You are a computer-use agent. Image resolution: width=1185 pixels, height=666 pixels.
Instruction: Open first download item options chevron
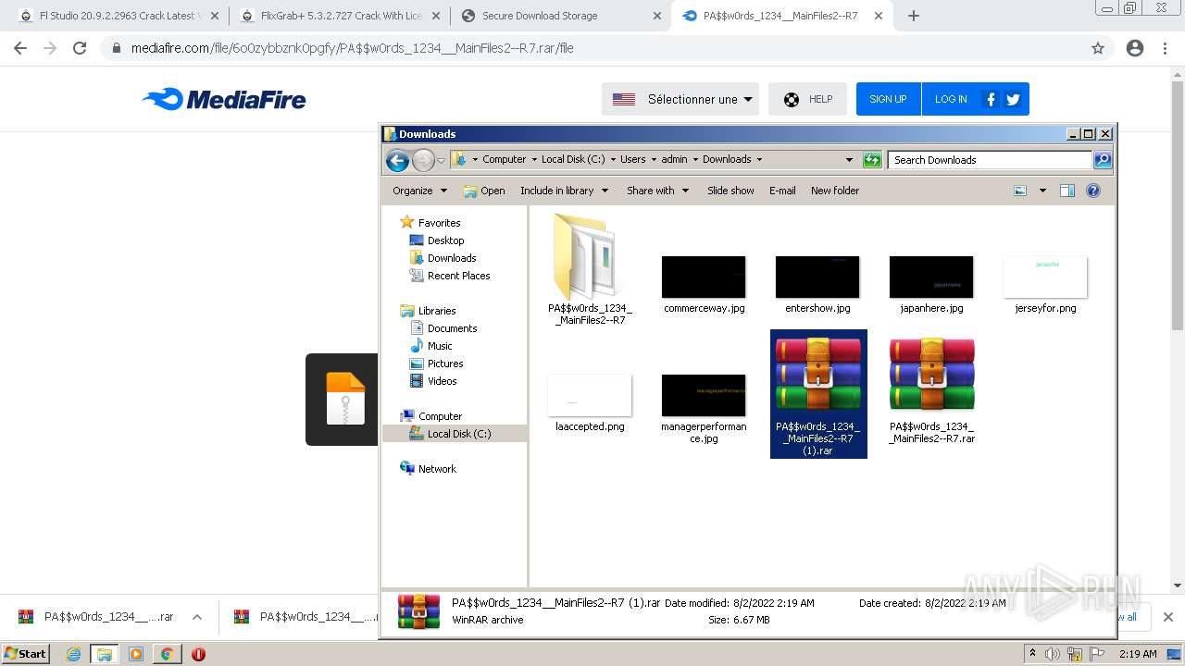pyautogui.click(x=196, y=617)
